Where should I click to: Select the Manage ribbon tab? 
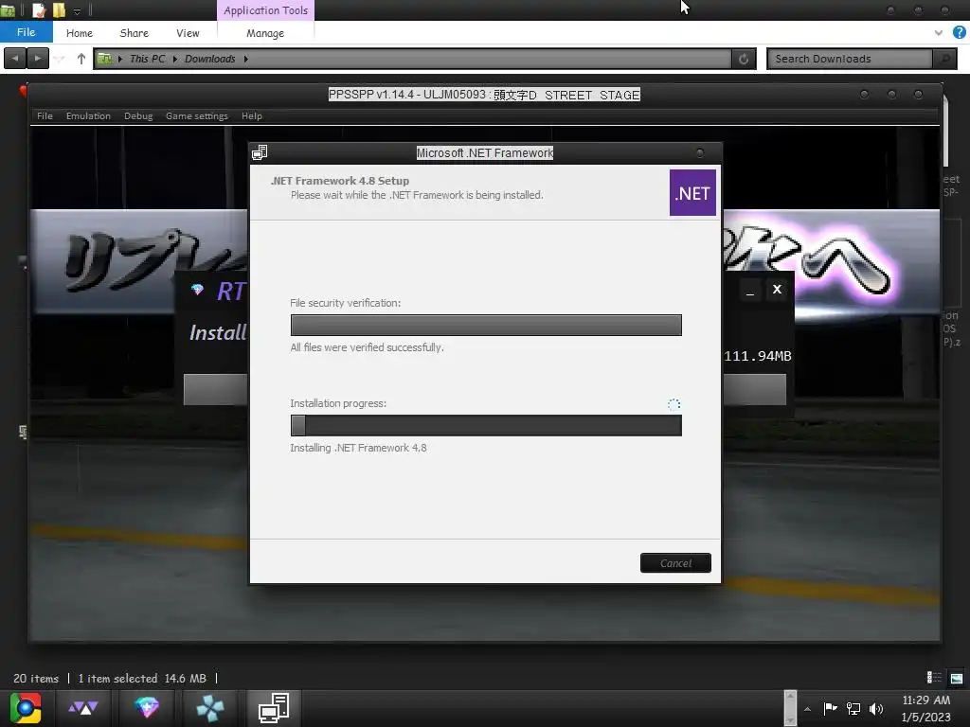(265, 33)
